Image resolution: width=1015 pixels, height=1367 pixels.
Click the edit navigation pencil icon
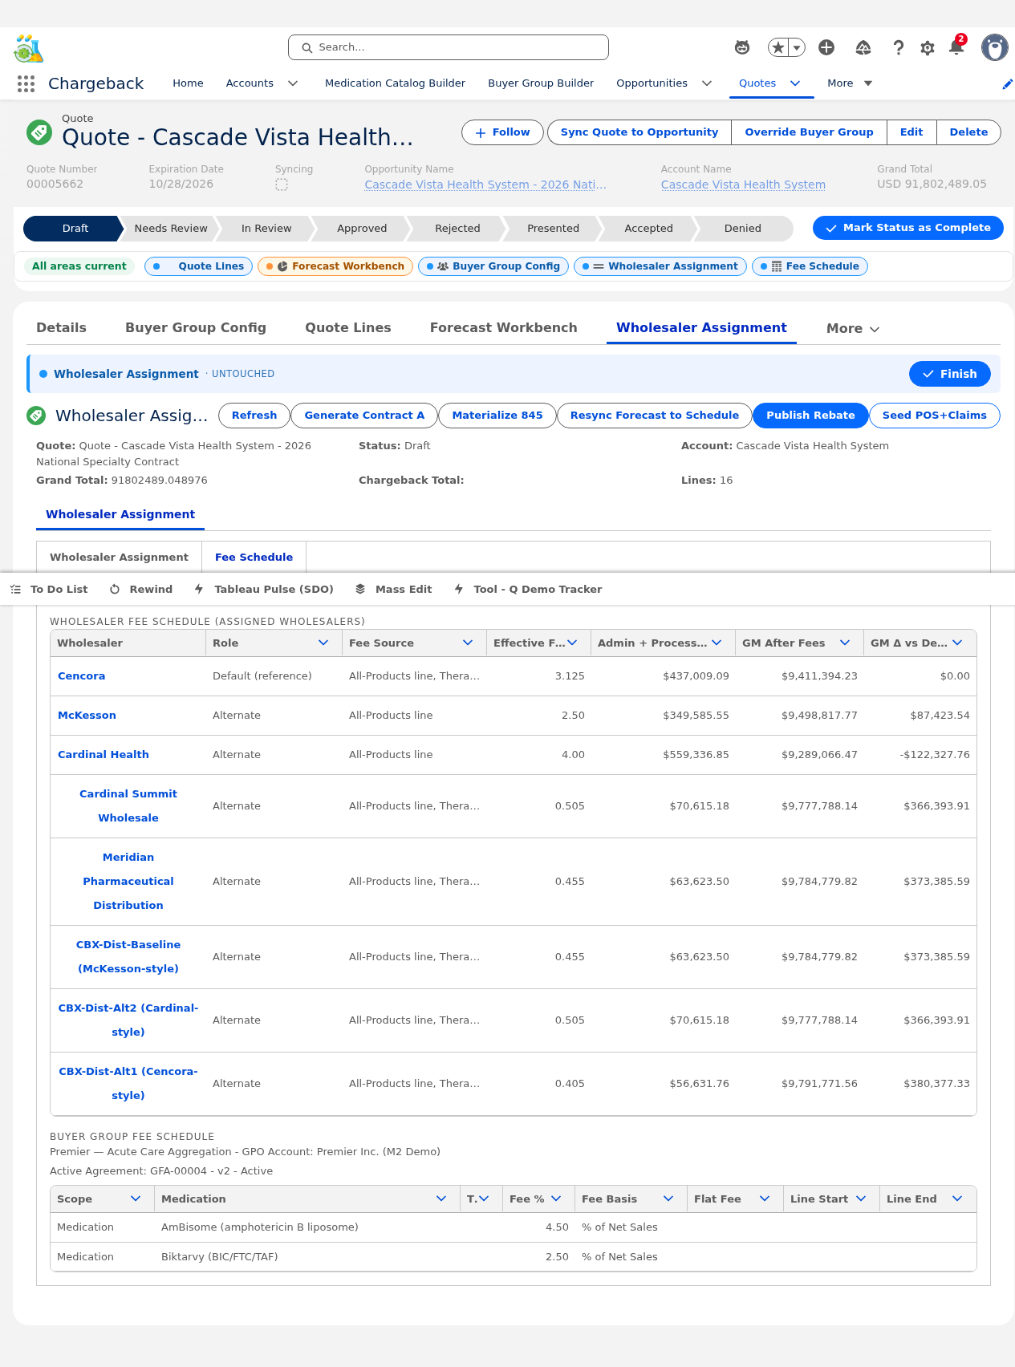[x=1008, y=84]
